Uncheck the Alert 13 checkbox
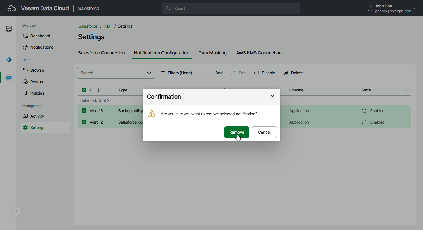 point(84,111)
